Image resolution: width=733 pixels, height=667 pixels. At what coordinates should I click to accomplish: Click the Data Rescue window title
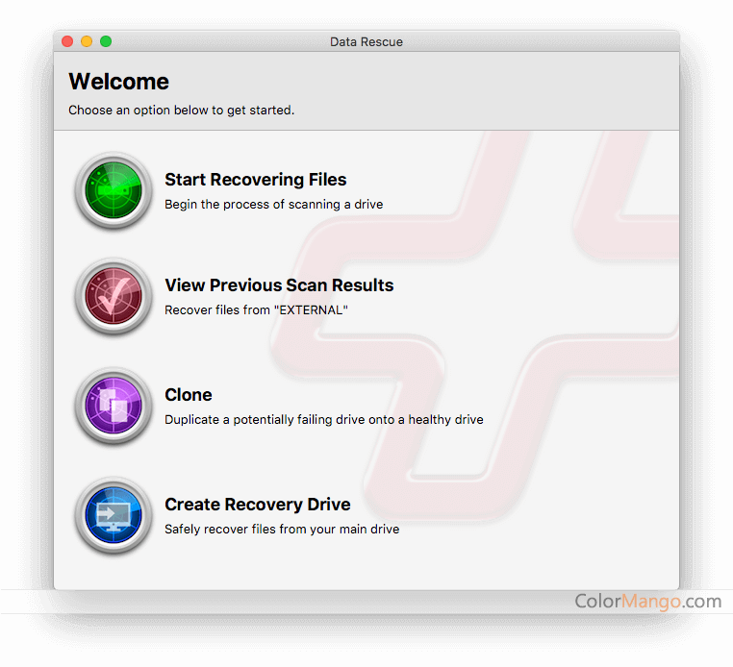click(366, 42)
